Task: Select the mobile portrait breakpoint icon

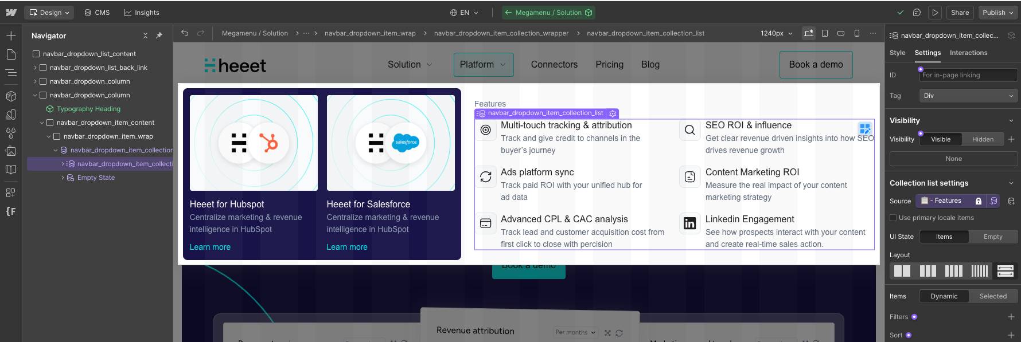Action: 857,33
